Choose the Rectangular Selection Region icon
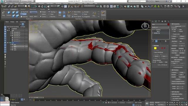The image size is (188, 106). [x=32, y=6]
